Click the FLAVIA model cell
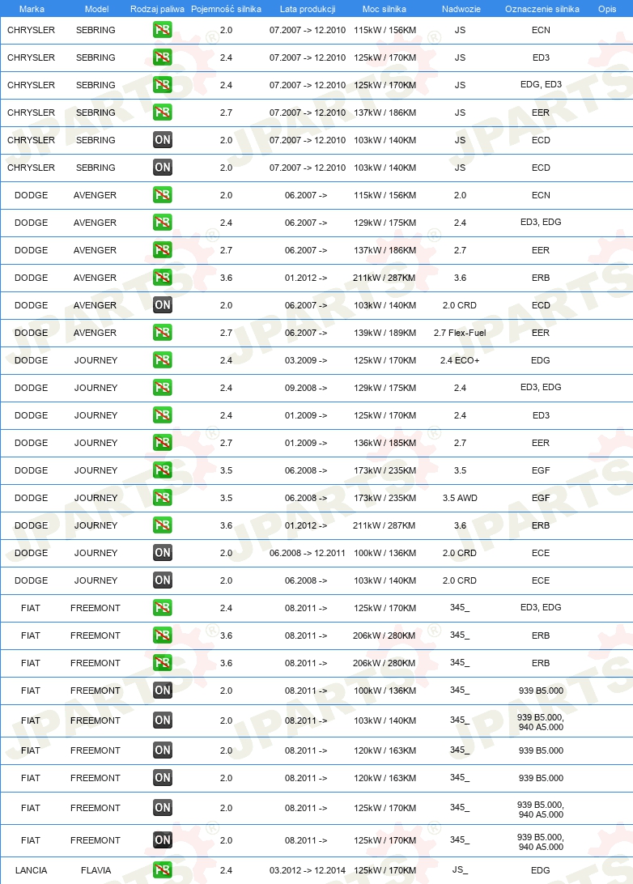Screen dimensions: 633x884 coord(96,870)
